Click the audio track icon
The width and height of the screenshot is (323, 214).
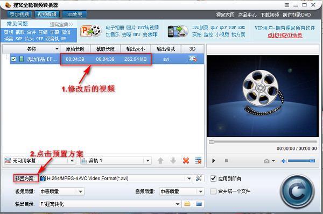pyautogui.click(x=84, y=161)
